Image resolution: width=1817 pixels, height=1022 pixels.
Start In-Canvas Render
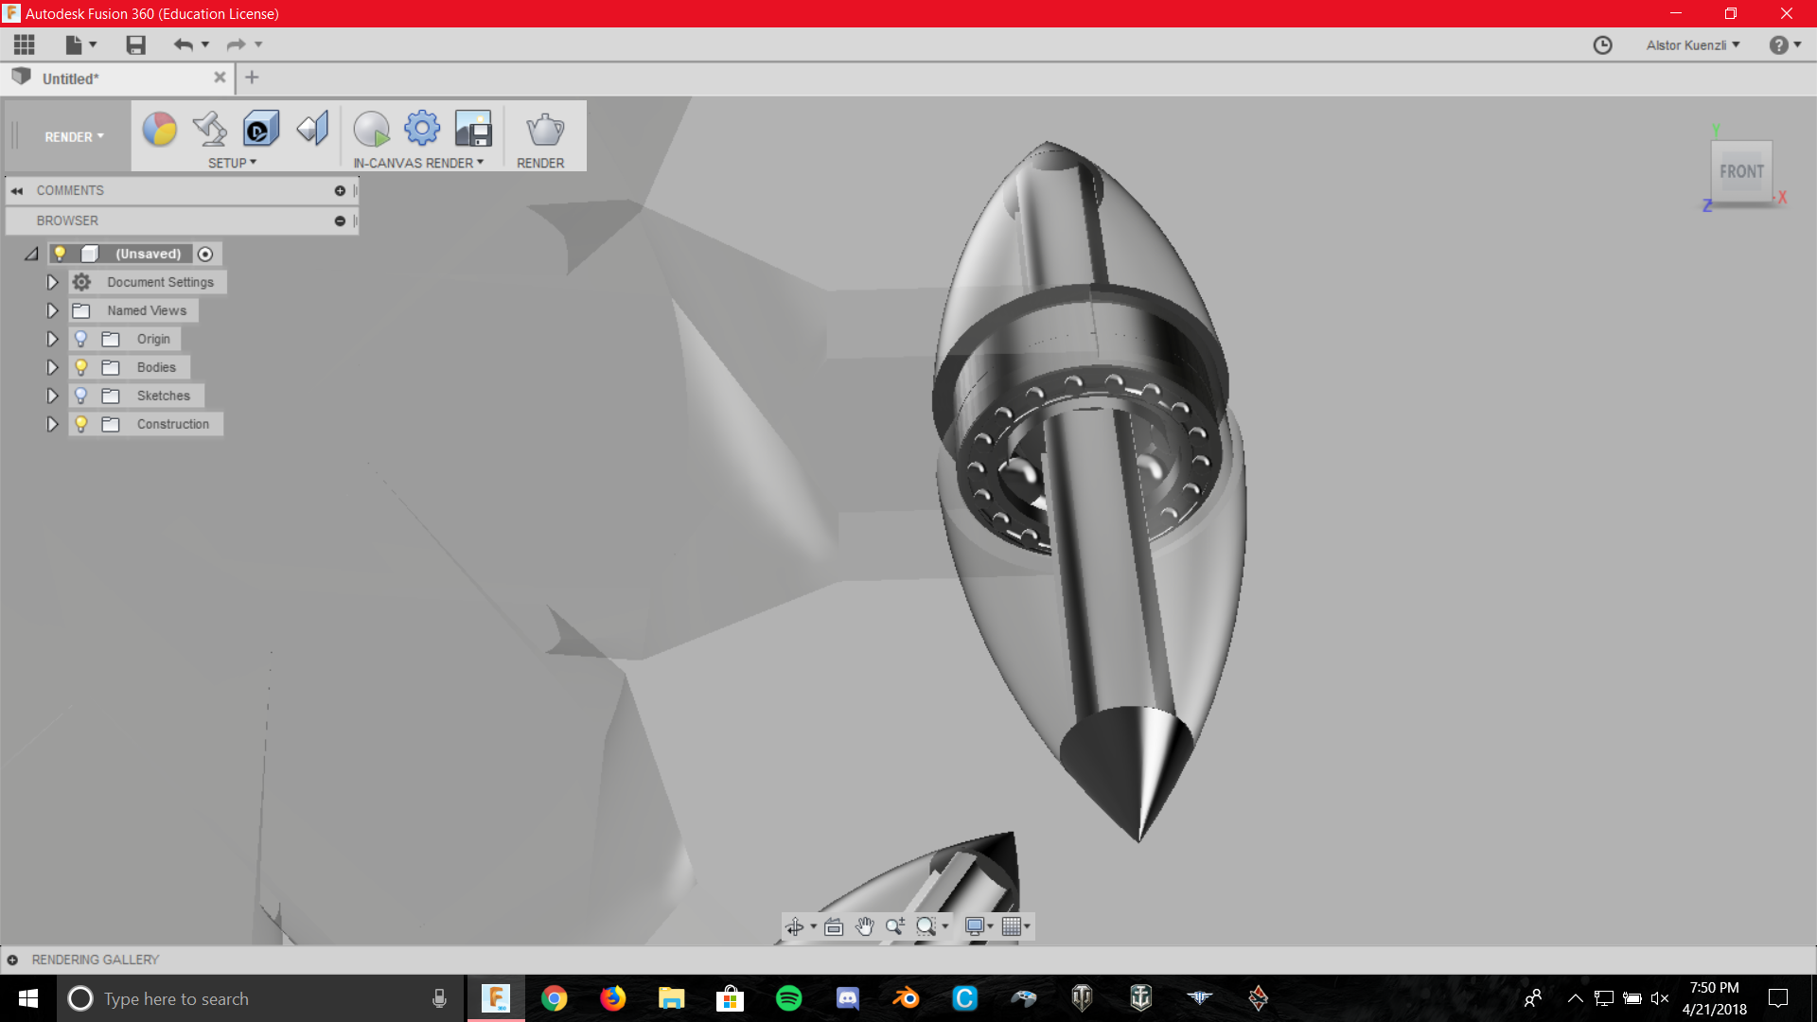tap(372, 130)
